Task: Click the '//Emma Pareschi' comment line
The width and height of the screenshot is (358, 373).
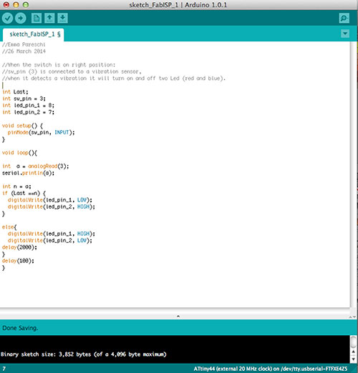Action: (x=24, y=44)
